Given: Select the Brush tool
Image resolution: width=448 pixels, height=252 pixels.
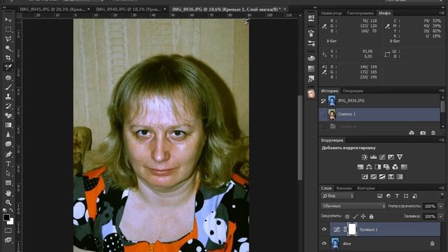Looking at the screenshot, I should coord(8,87).
